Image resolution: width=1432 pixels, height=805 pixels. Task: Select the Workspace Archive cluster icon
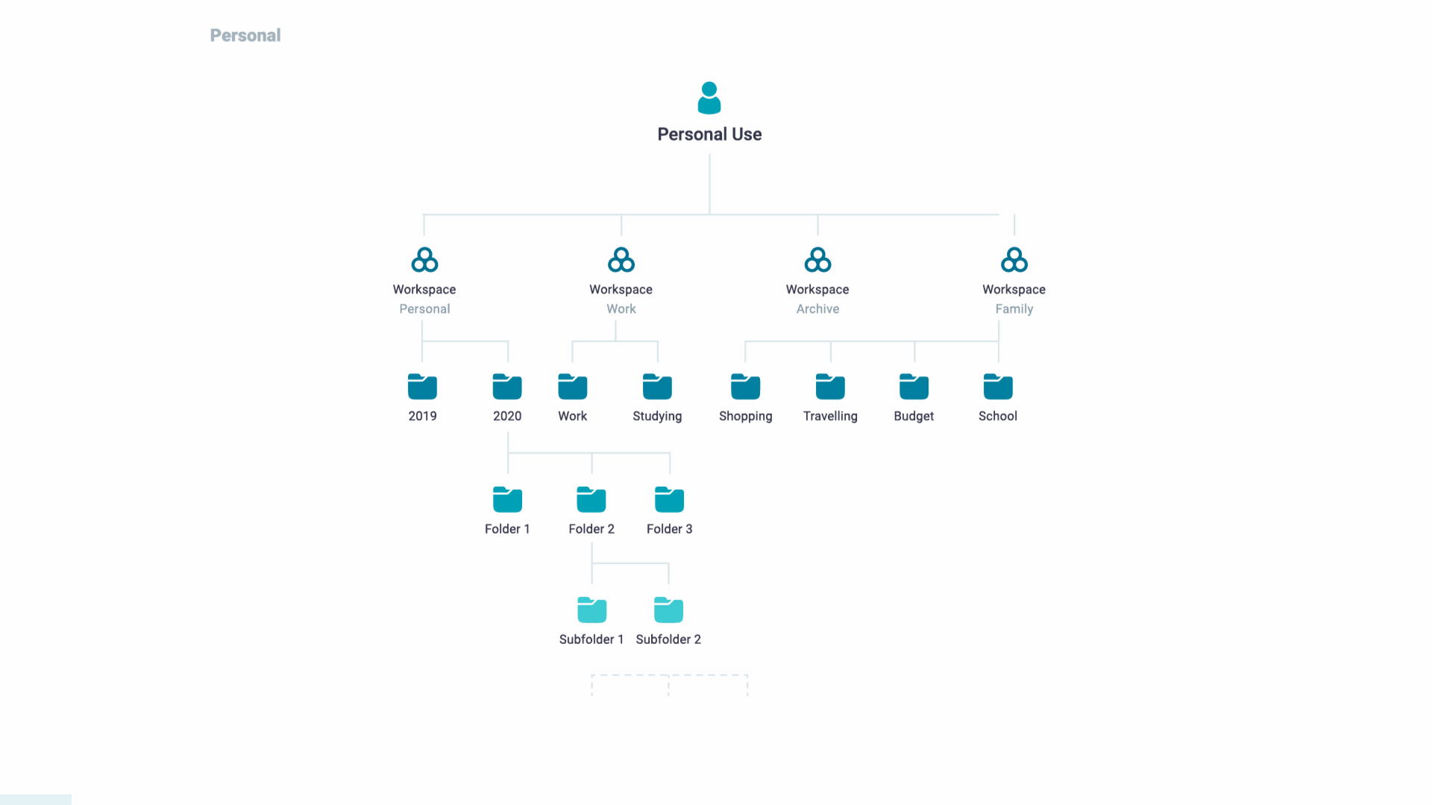(x=817, y=259)
